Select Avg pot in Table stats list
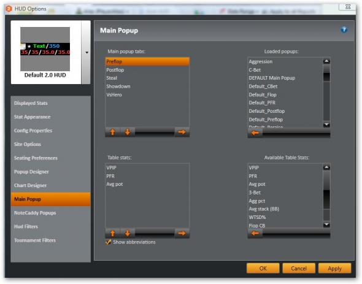The width and height of the screenshot is (362, 284). [147, 184]
